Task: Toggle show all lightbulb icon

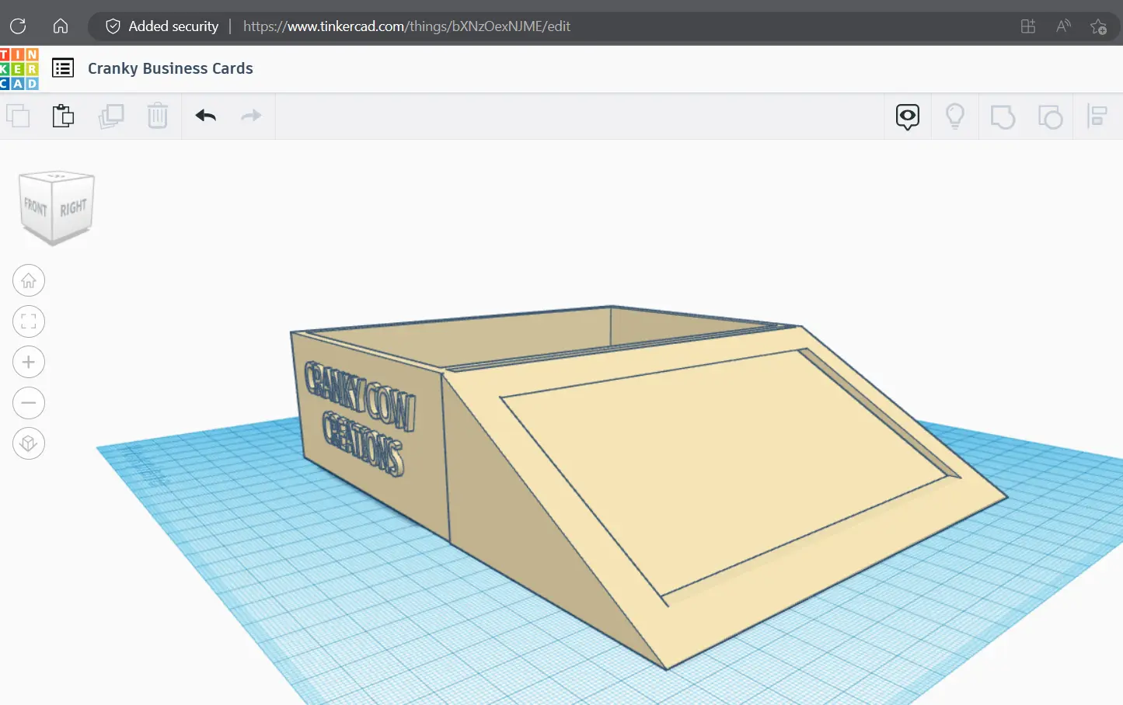Action: point(954,116)
